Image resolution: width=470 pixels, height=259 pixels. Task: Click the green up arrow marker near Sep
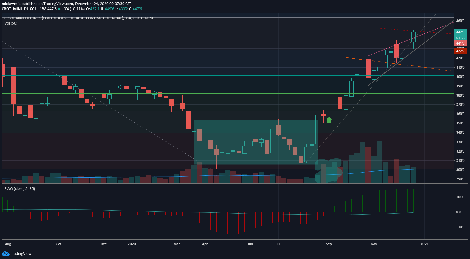click(x=329, y=120)
